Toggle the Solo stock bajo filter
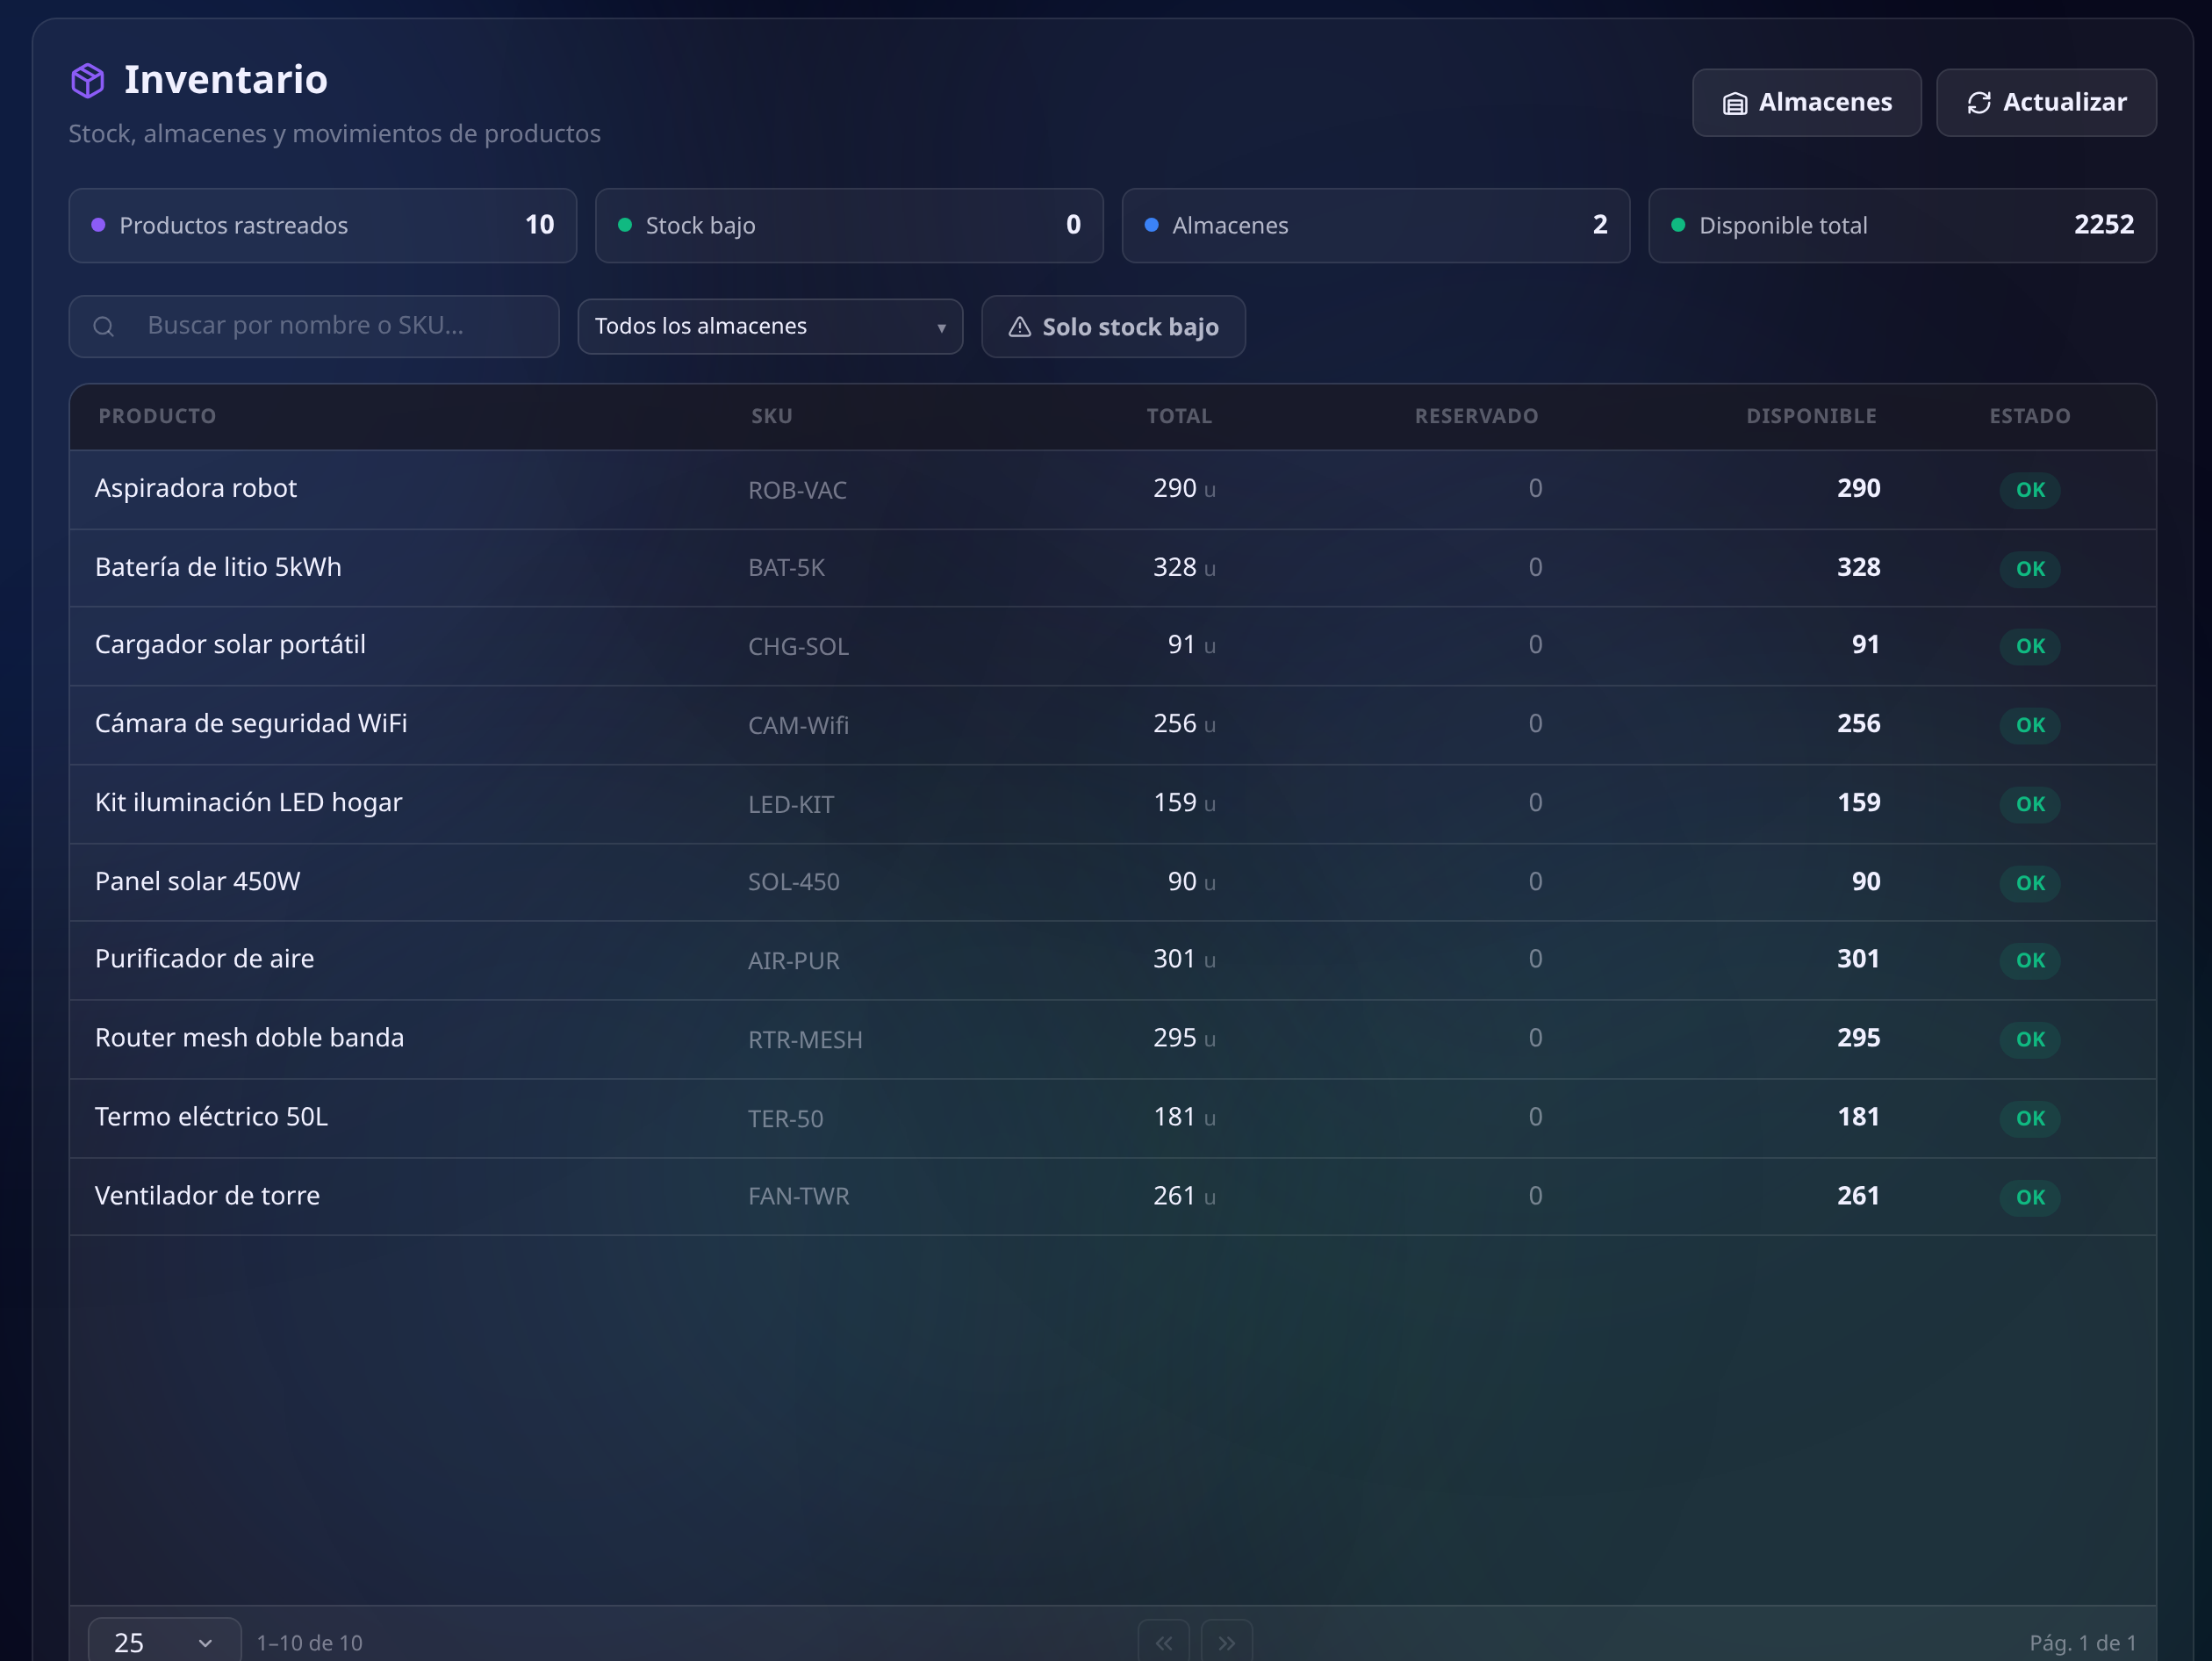This screenshot has width=2212, height=1661. click(x=1113, y=326)
